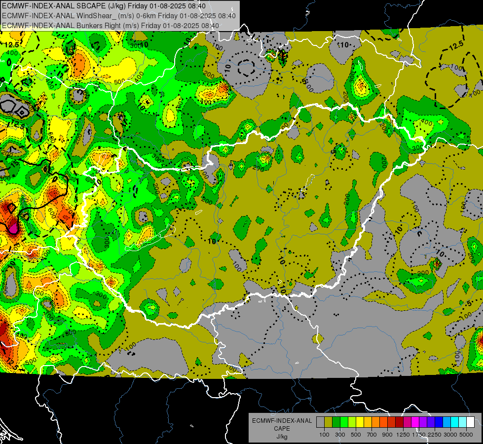Click the pure blue legend swatch

tap(439, 422)
